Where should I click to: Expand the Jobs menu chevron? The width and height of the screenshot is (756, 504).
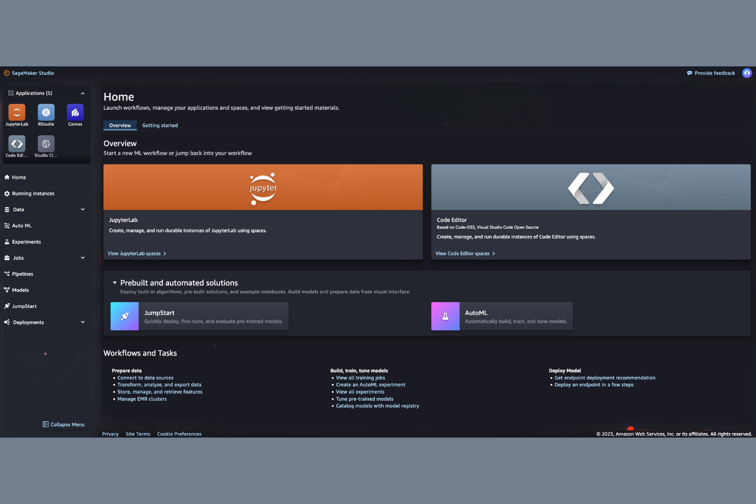click(x=83, y=258)
